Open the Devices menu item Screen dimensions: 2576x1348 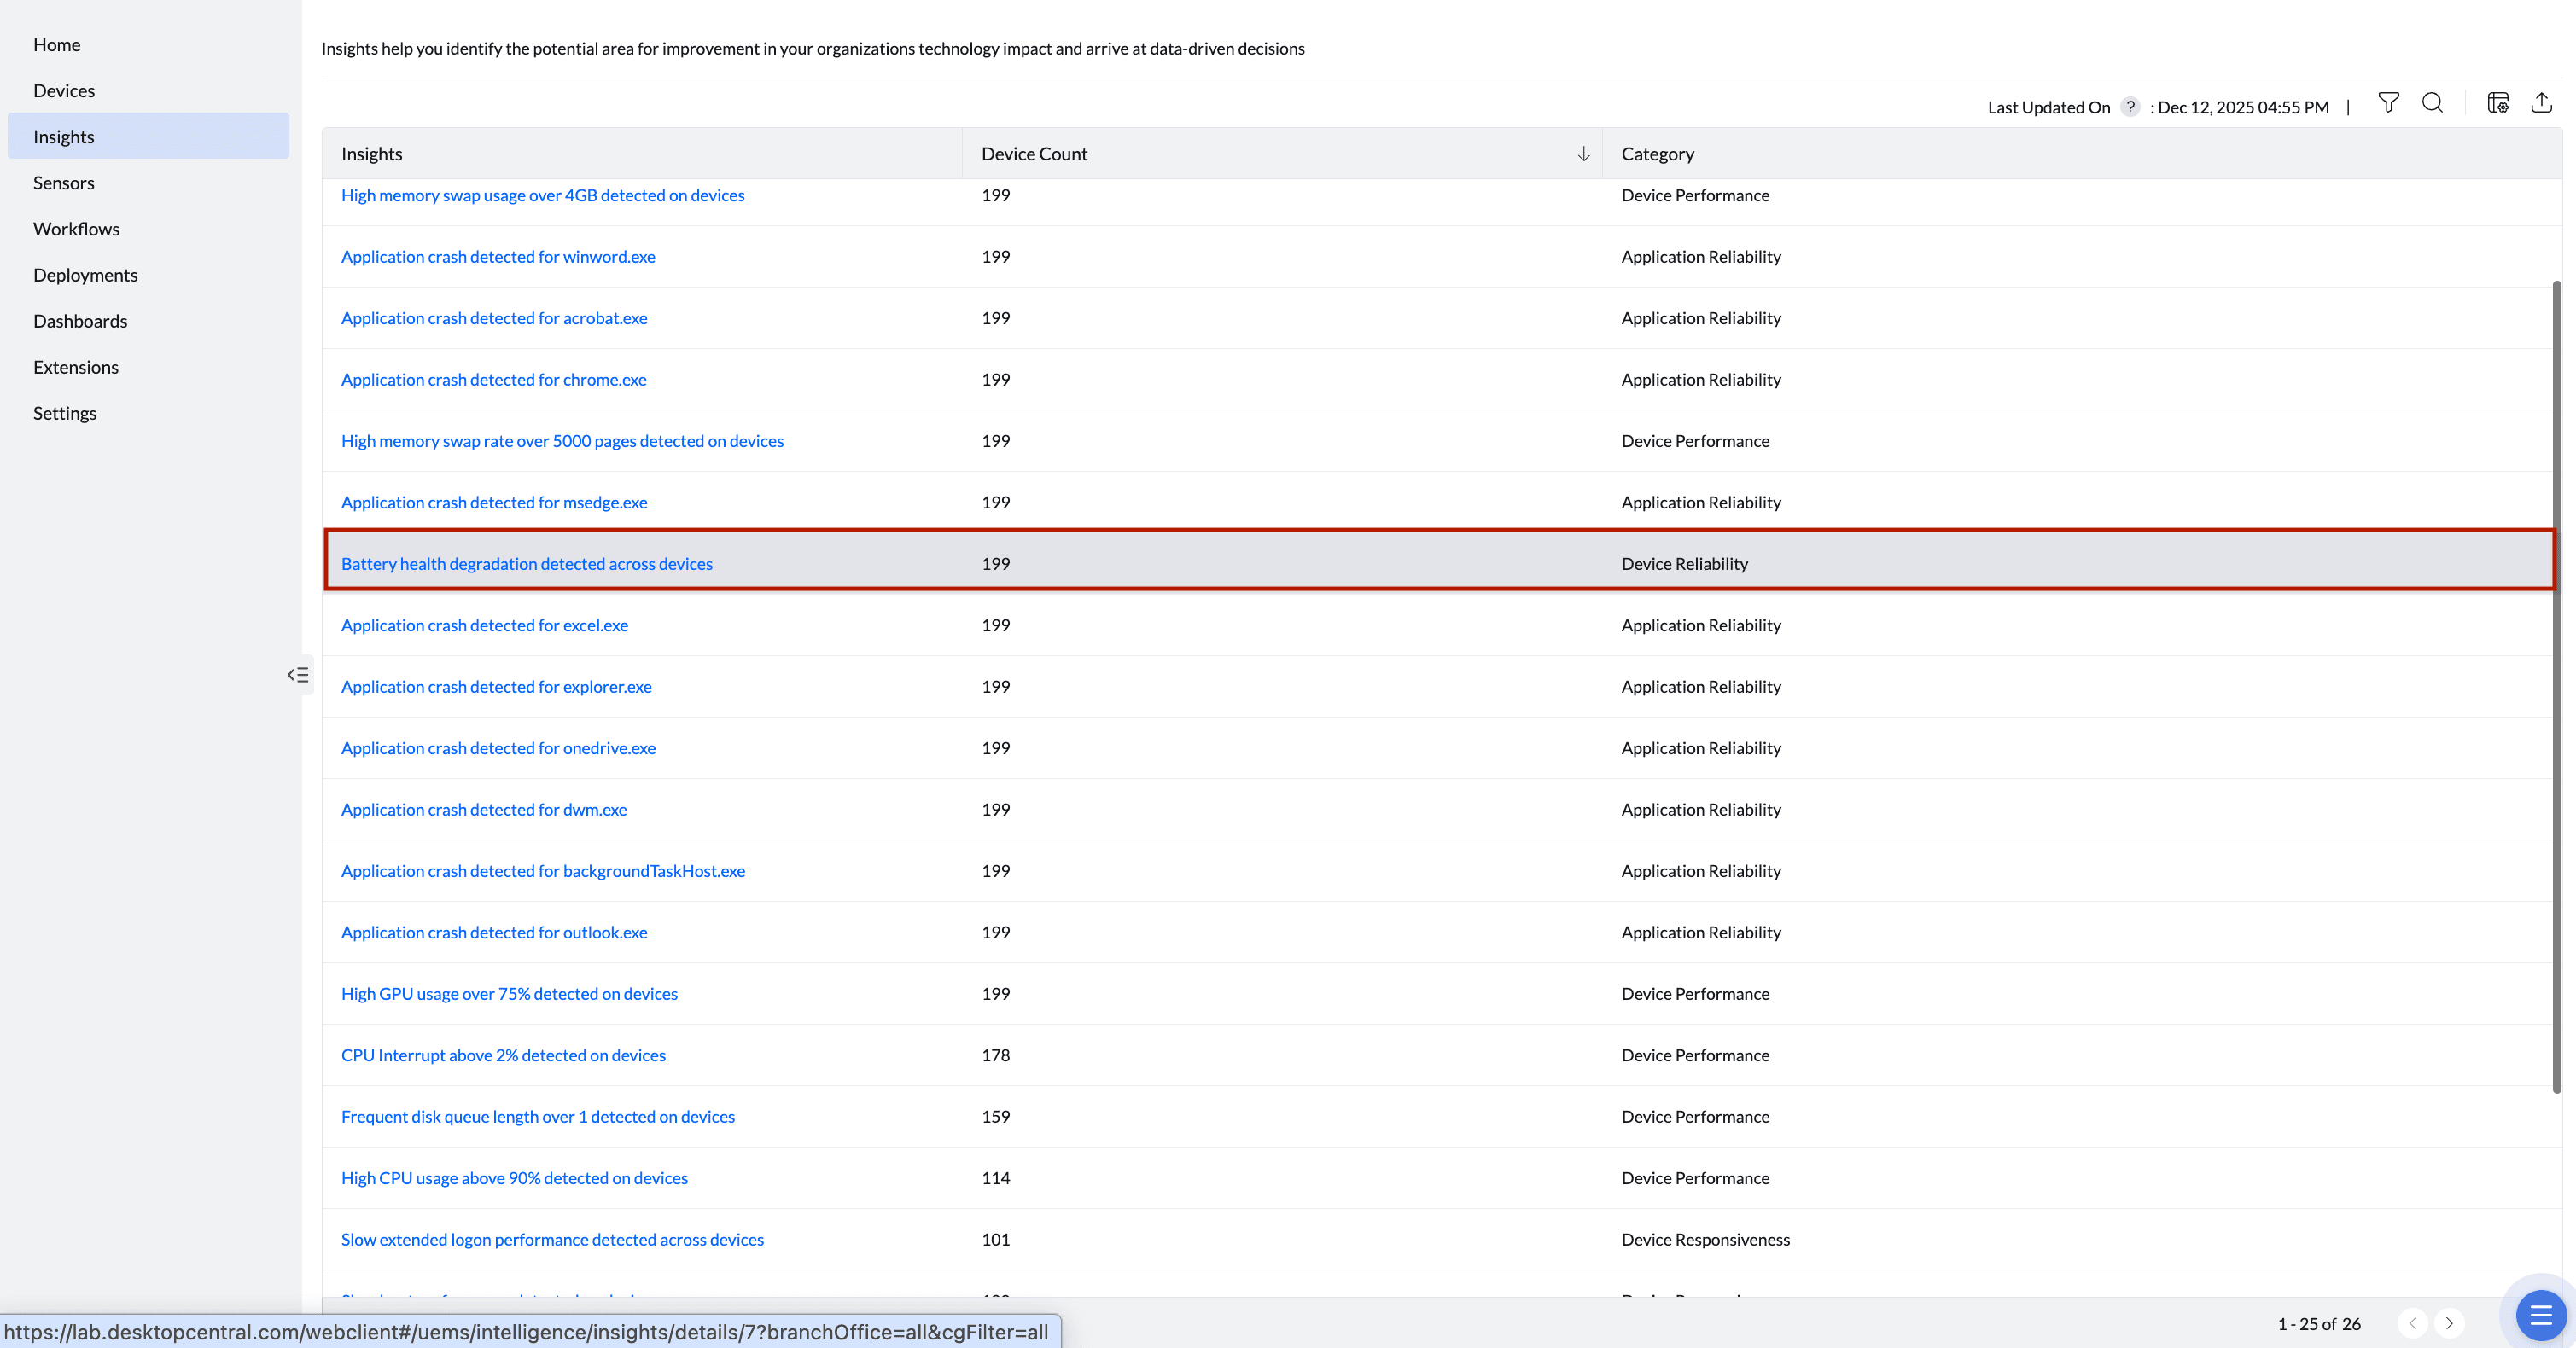click(x=64, y=91)
